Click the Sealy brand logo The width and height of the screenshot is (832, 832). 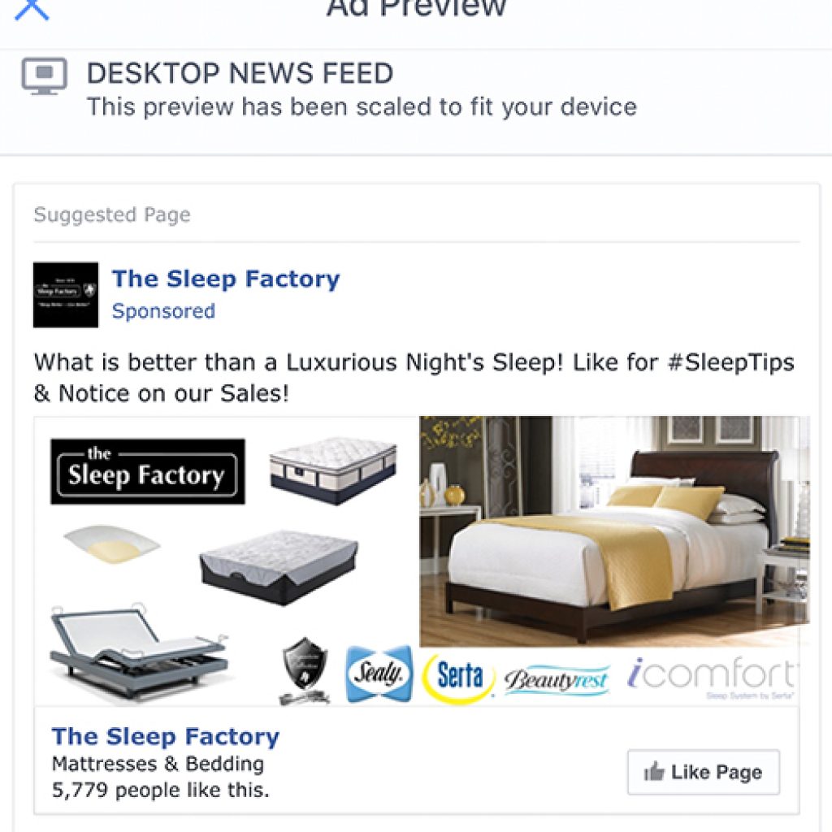pyautogui.click(x=379, y=674)
